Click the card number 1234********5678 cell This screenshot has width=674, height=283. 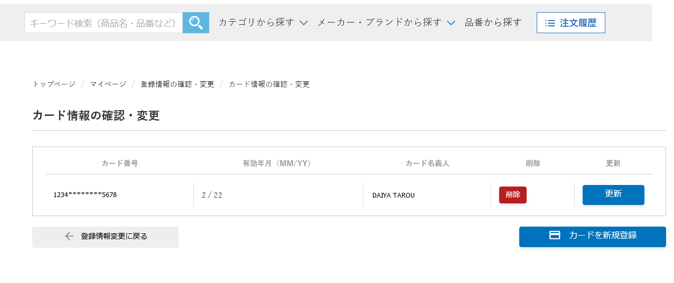85,195
